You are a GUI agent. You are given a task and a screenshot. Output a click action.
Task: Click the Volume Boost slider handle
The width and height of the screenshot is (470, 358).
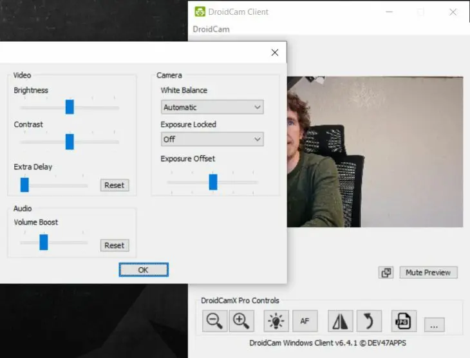pyautogui.click(x=44, y=242)
